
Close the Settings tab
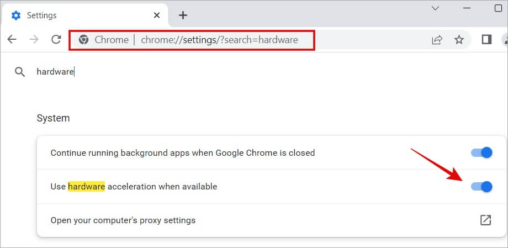[156, 15]
